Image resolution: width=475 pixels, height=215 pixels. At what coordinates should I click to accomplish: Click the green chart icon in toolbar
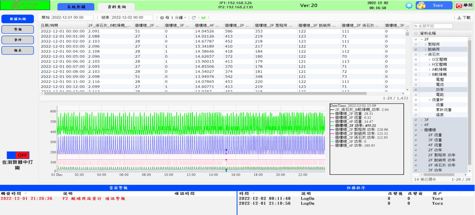point(204,18)
